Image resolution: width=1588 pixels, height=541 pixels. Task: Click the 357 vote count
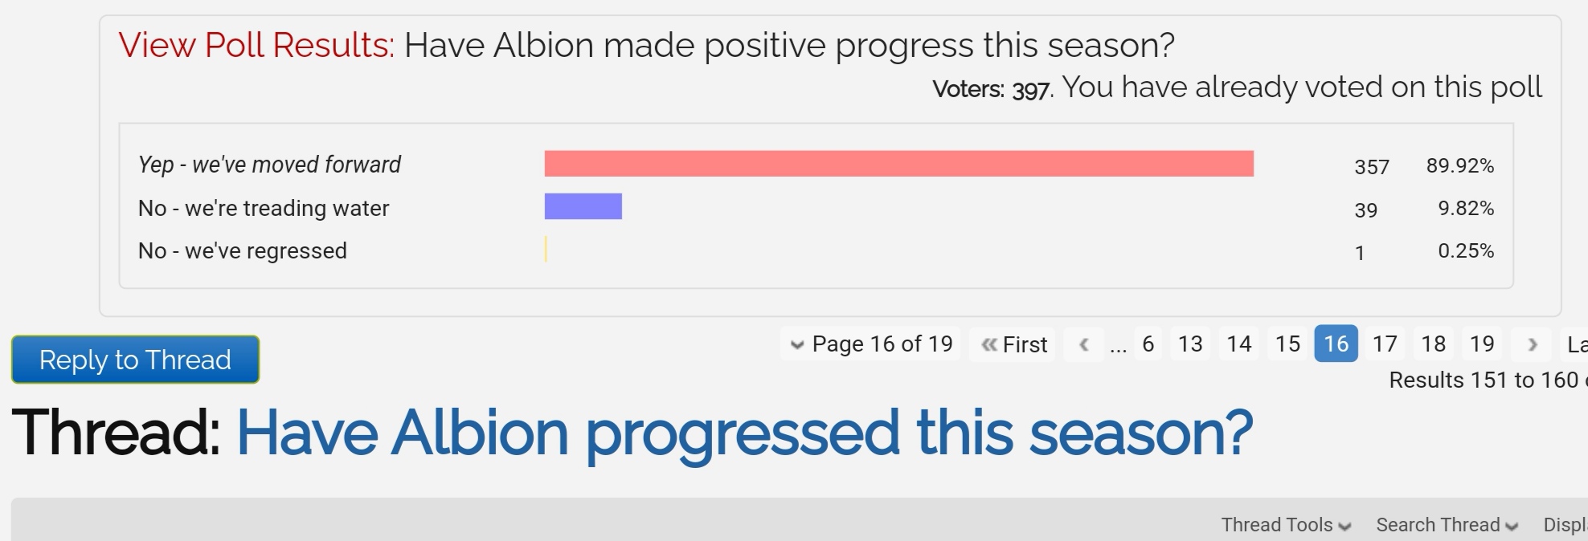(1372, 167)
